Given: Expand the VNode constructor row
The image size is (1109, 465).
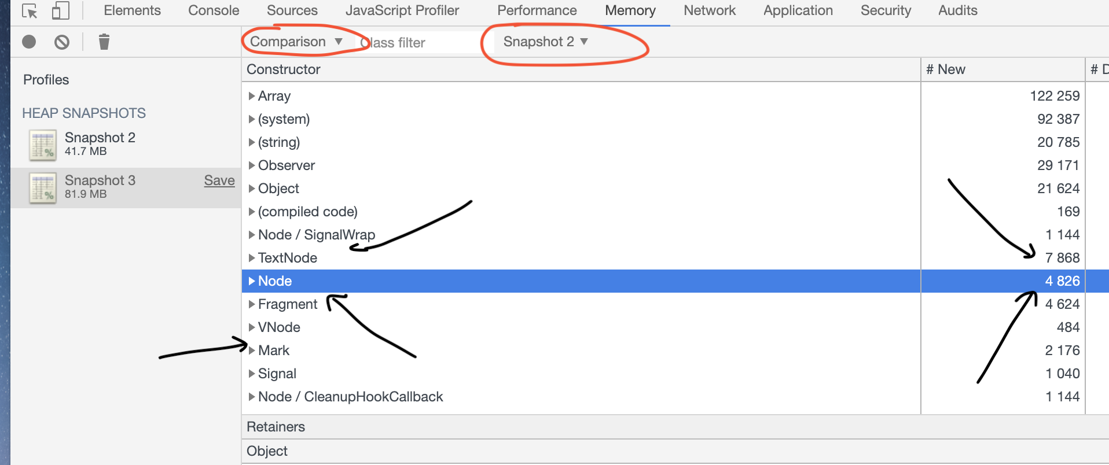Looking at the screenshot, I should tap(252, 327).
